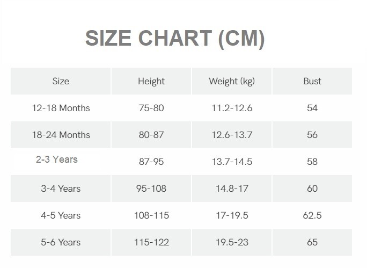Select the Size column header
The width and height of the screenshot is (367, 268).
click(x=61, y=81)
